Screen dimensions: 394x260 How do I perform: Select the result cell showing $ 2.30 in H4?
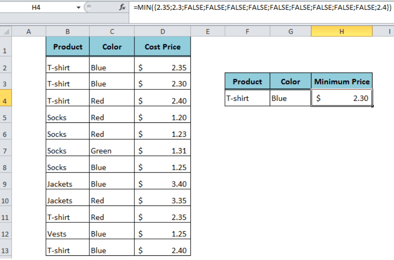coord(342,97)
